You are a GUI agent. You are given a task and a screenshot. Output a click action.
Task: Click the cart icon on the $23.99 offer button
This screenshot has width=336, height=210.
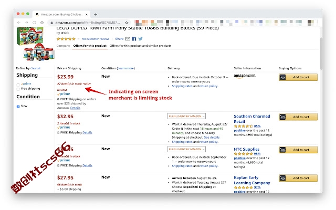tap(282, 77)
